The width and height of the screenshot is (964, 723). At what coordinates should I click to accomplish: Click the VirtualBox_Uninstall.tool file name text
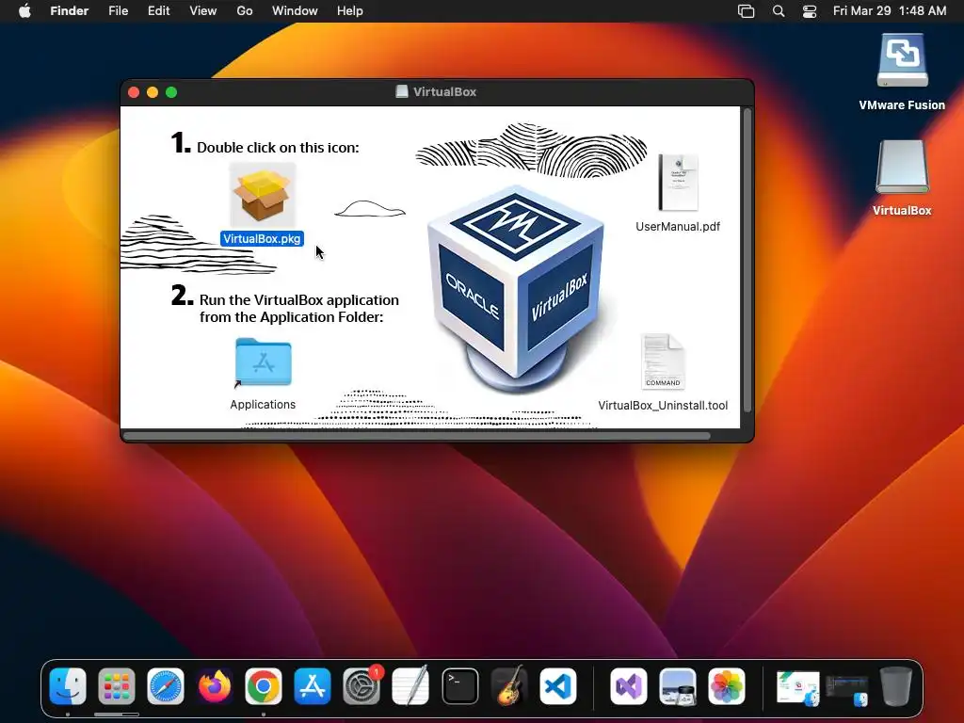[663, 405]
